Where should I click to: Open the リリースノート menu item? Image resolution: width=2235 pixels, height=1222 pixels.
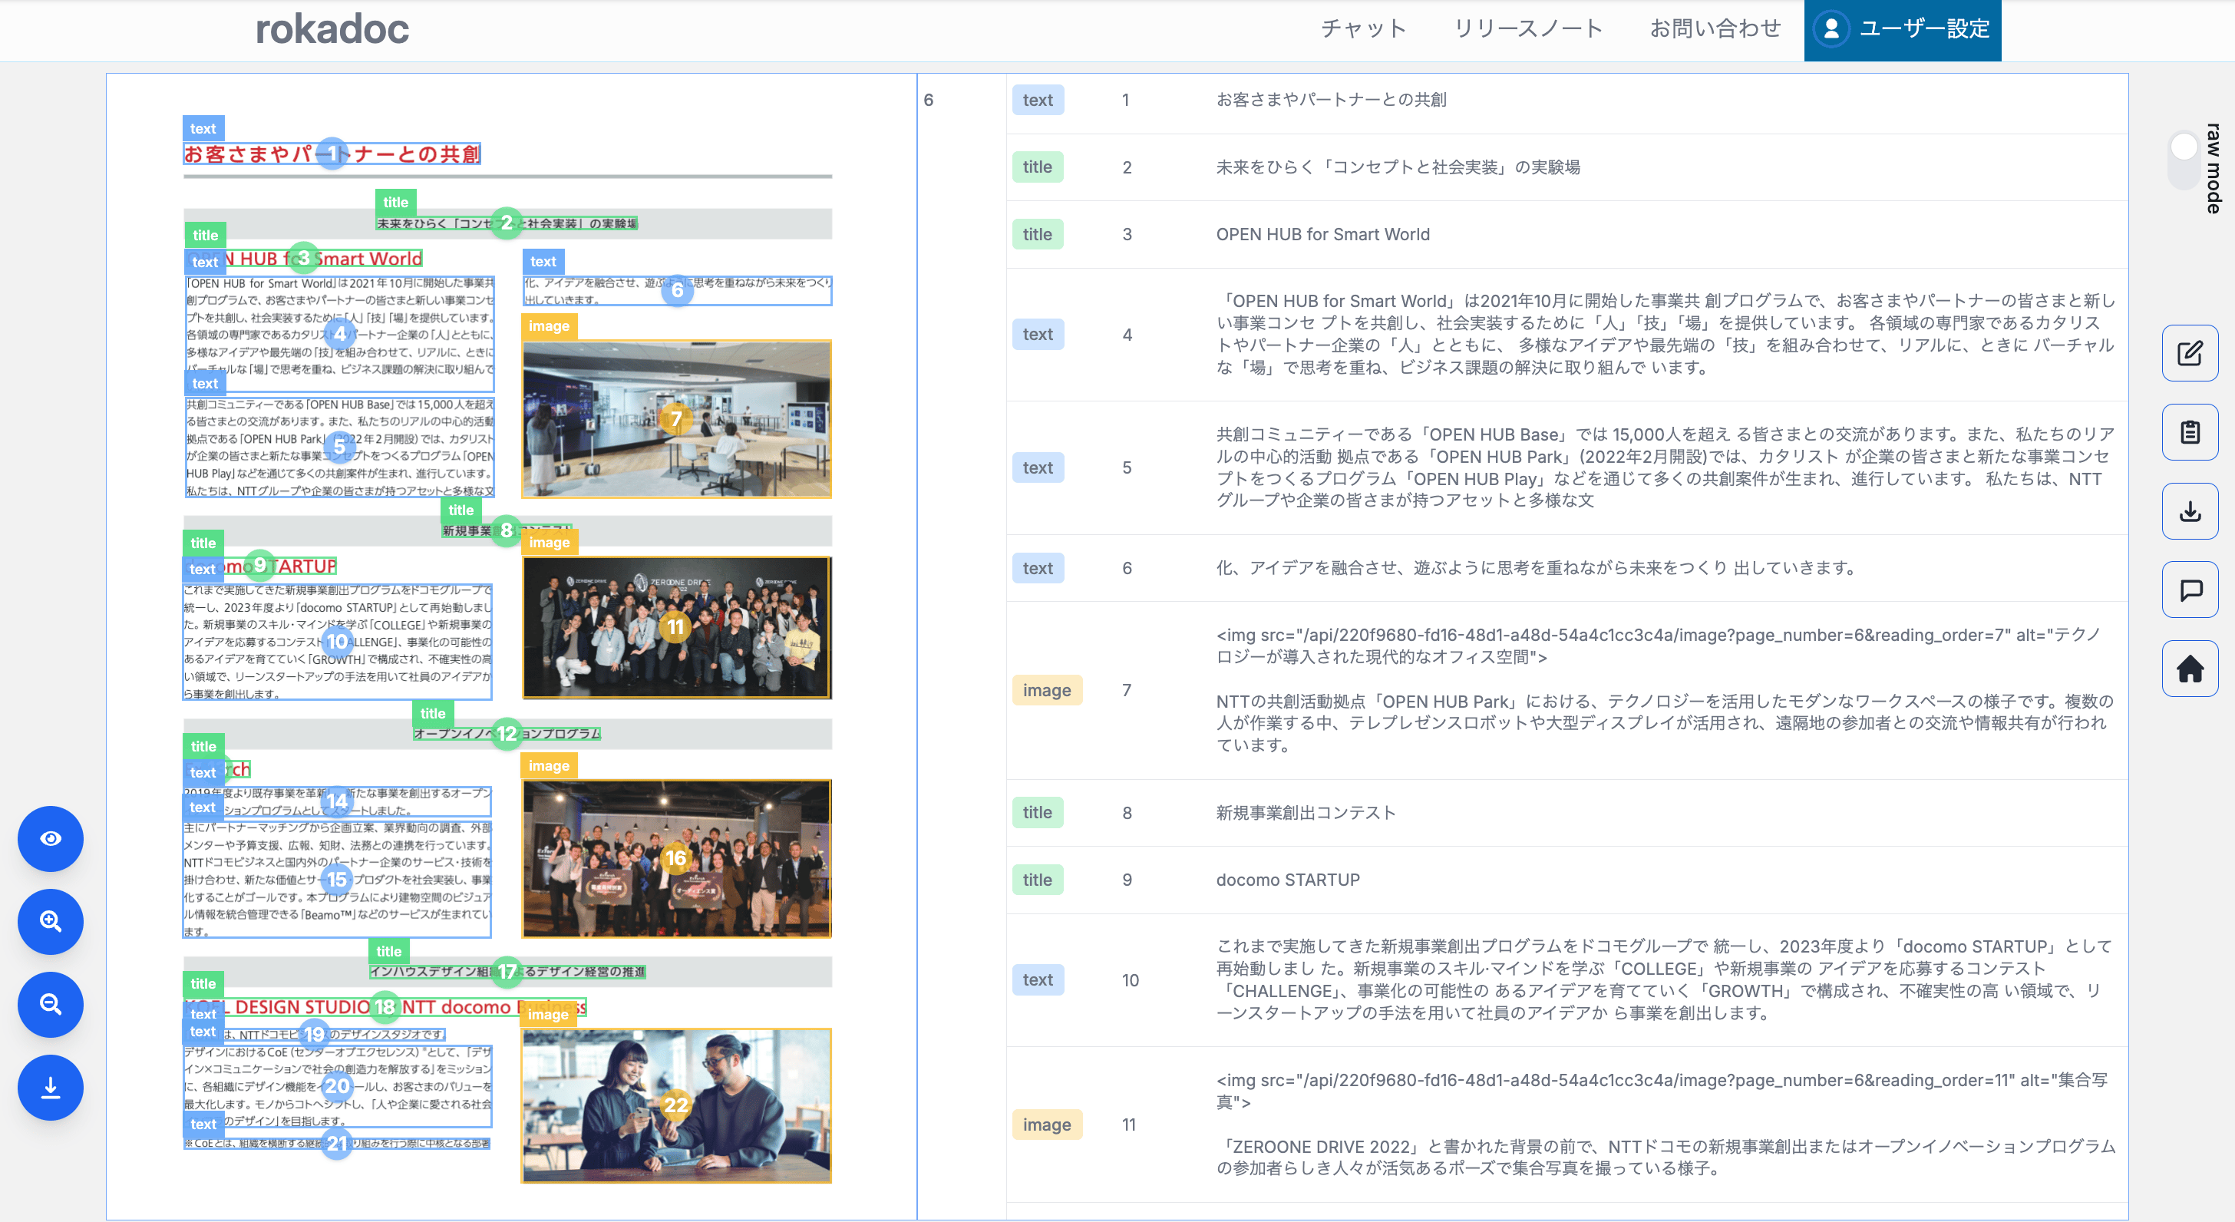pos(1528,28)
